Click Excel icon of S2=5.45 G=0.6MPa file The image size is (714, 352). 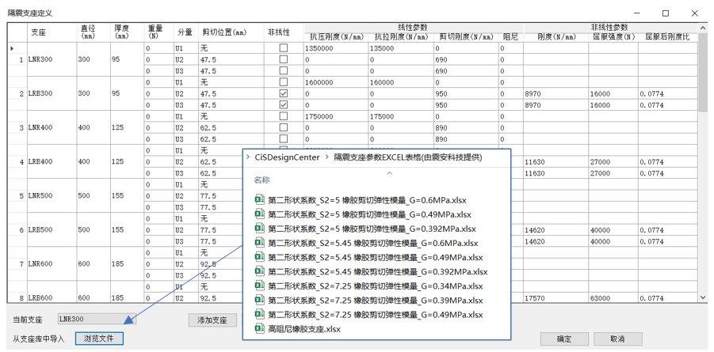pos(259,243)
